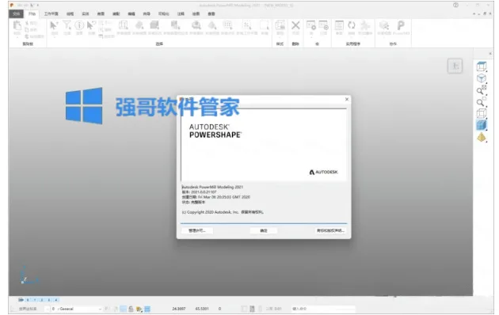
Task: Open the calculator list icon in utilities
Action: tap(339, 25)
